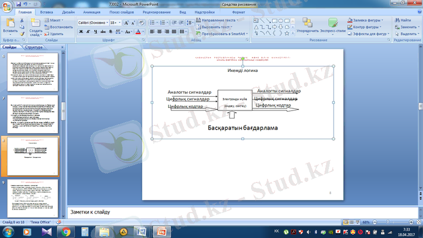Open Express styles (Экспресс-стили) gallery
The image size is (423, 238).
click(333, 25)
